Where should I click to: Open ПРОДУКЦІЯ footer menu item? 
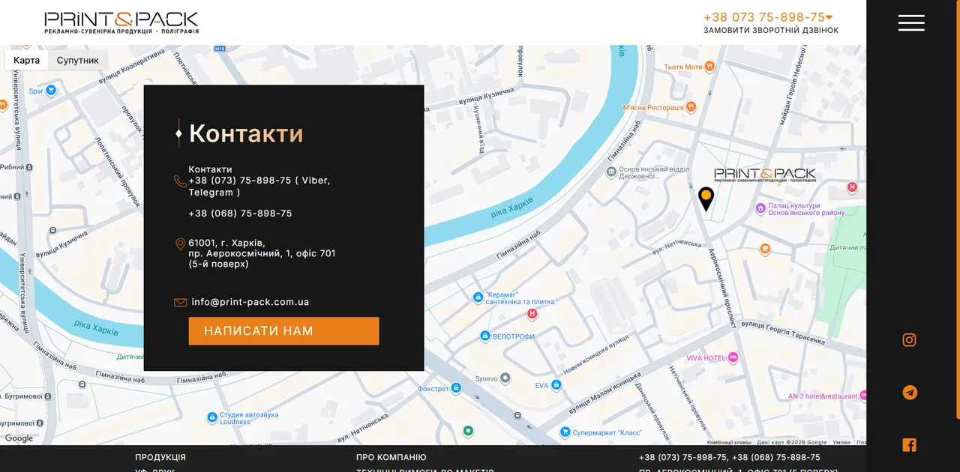click(x=160, y=457)
